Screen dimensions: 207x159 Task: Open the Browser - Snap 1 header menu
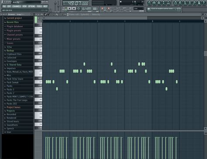point(17,14)
